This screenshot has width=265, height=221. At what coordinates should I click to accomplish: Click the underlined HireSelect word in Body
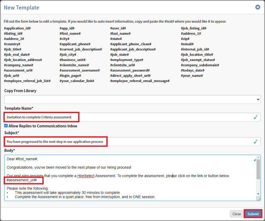click(x=86, y=176)
